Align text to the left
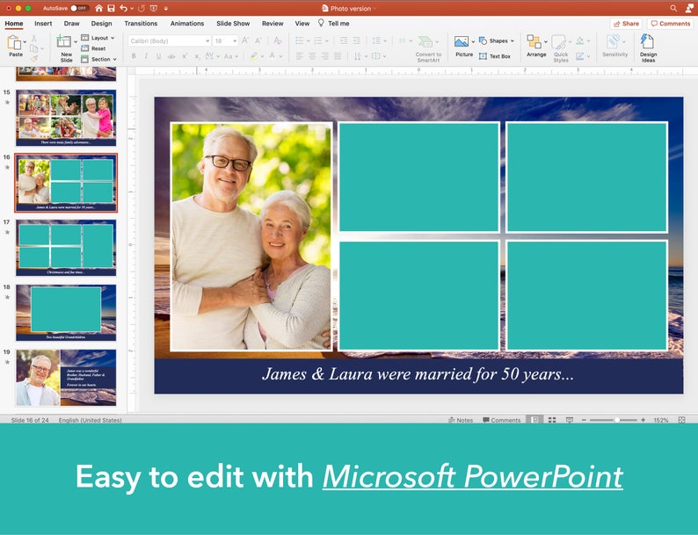The width and height of the screenshot is (698, 535). [x=300, y=56]
